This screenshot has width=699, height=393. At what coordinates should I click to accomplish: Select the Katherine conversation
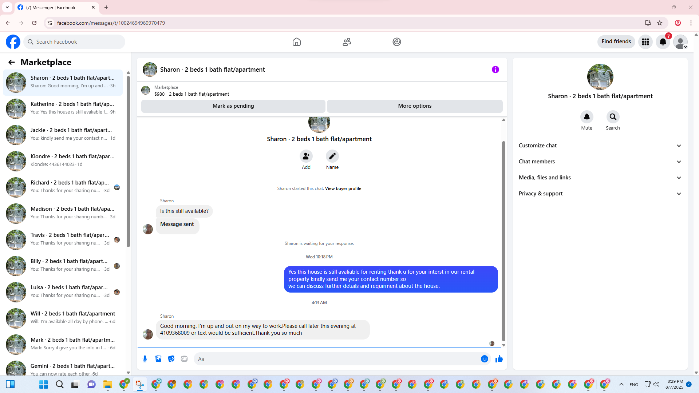[x=63, y=108]
